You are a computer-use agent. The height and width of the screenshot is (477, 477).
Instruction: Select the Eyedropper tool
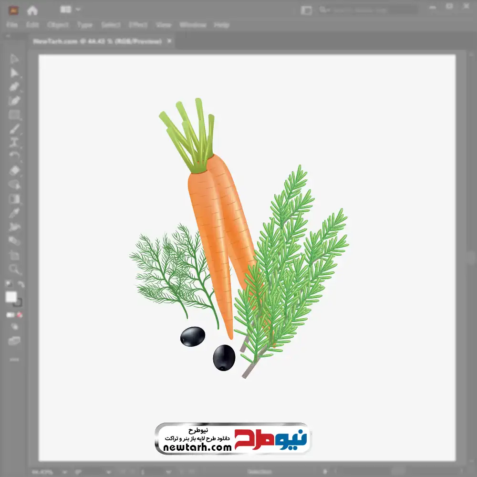14,213
